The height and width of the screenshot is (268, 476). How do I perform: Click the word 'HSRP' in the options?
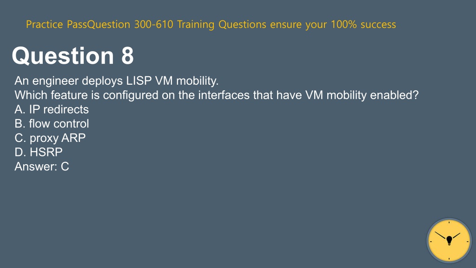click(x=46, y=152)
